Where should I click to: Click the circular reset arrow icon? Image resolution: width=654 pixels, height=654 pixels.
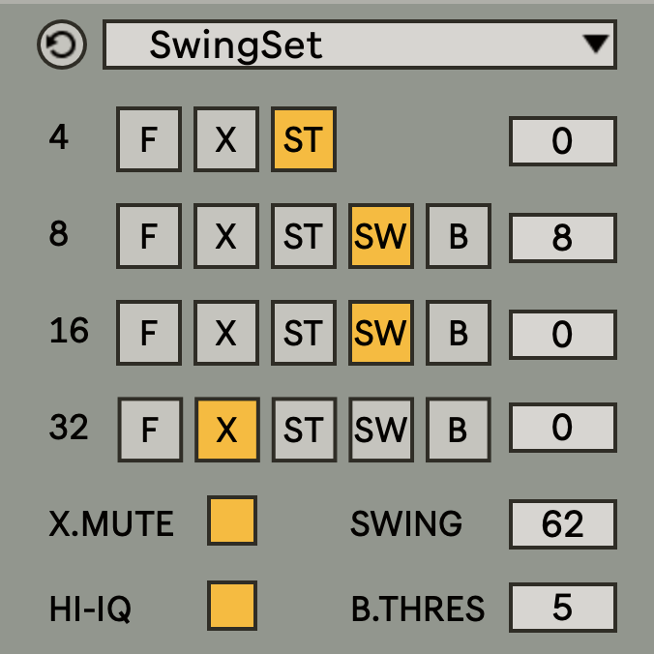pos(62,45)
